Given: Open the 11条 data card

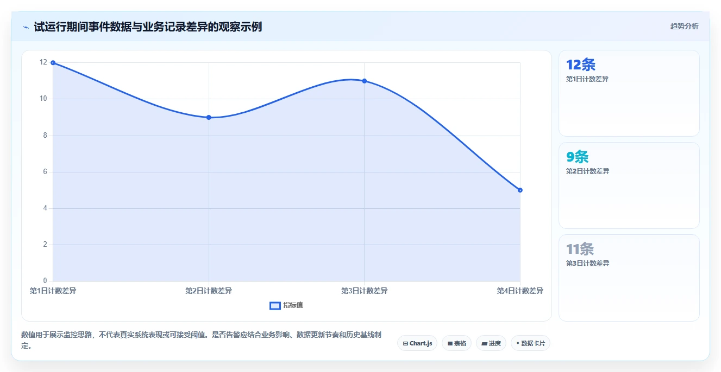Looking at the screenshot, I should tap(629, 278).
